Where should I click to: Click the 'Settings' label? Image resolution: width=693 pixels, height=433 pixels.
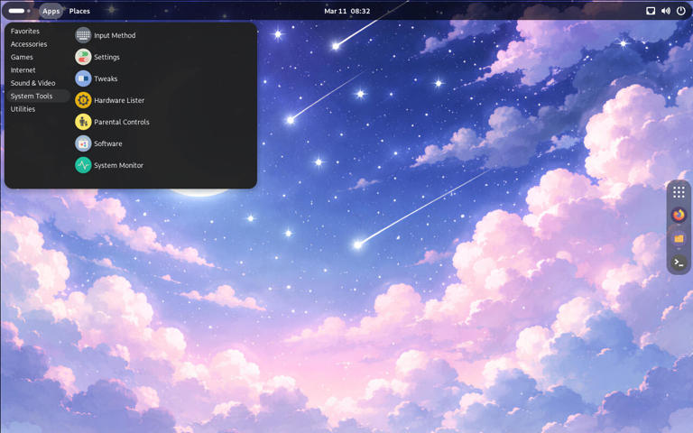point(106,57)
